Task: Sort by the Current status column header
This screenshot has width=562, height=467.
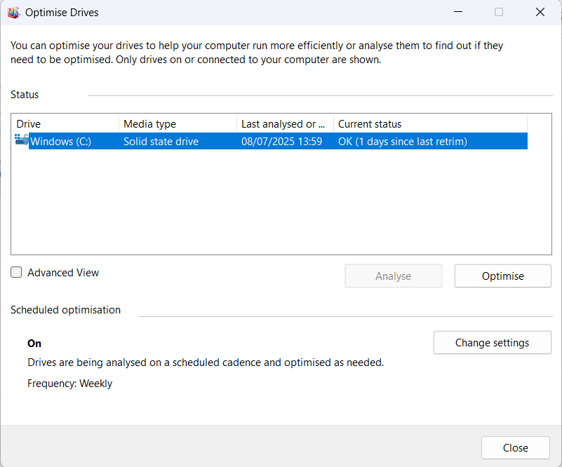Action: point(429,124)
